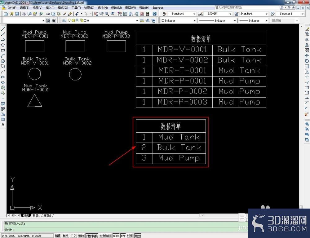Toggle layer 0 on/off lightbulb icon

[x=69, y=20]
